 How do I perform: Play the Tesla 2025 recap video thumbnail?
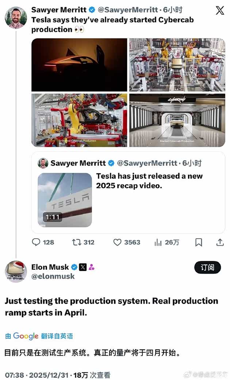[x=65, y=200]
